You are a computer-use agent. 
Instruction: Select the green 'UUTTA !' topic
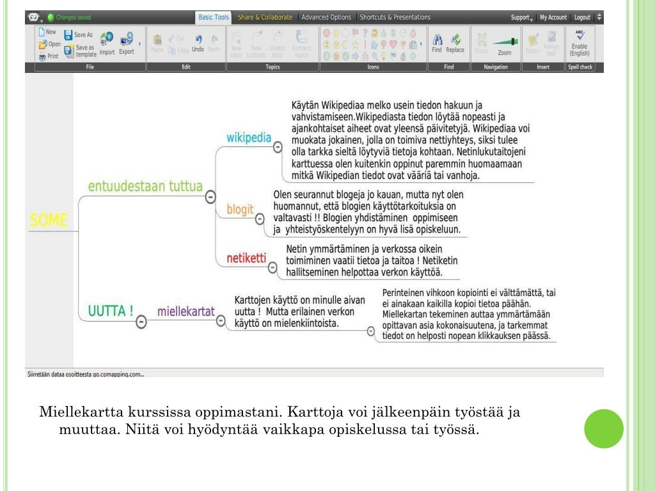110,311
